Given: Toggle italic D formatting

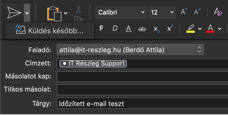Looking at the screenshot, I should [115, 28].
